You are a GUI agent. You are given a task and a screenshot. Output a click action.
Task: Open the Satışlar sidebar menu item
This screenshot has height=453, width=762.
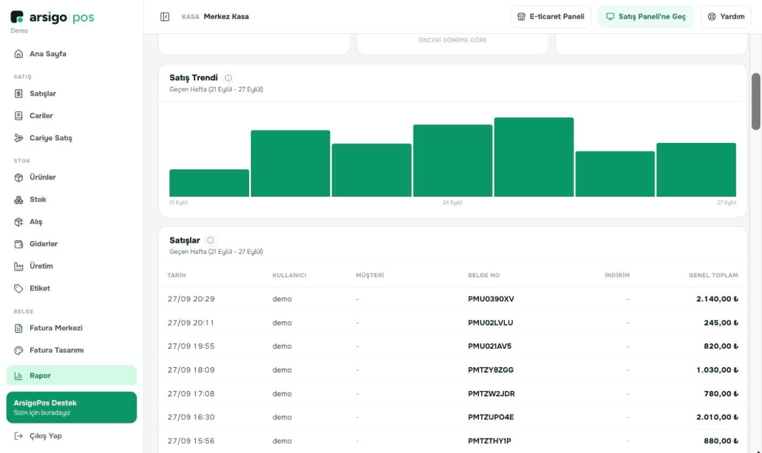pyautogui.click(x=72, y=94)
